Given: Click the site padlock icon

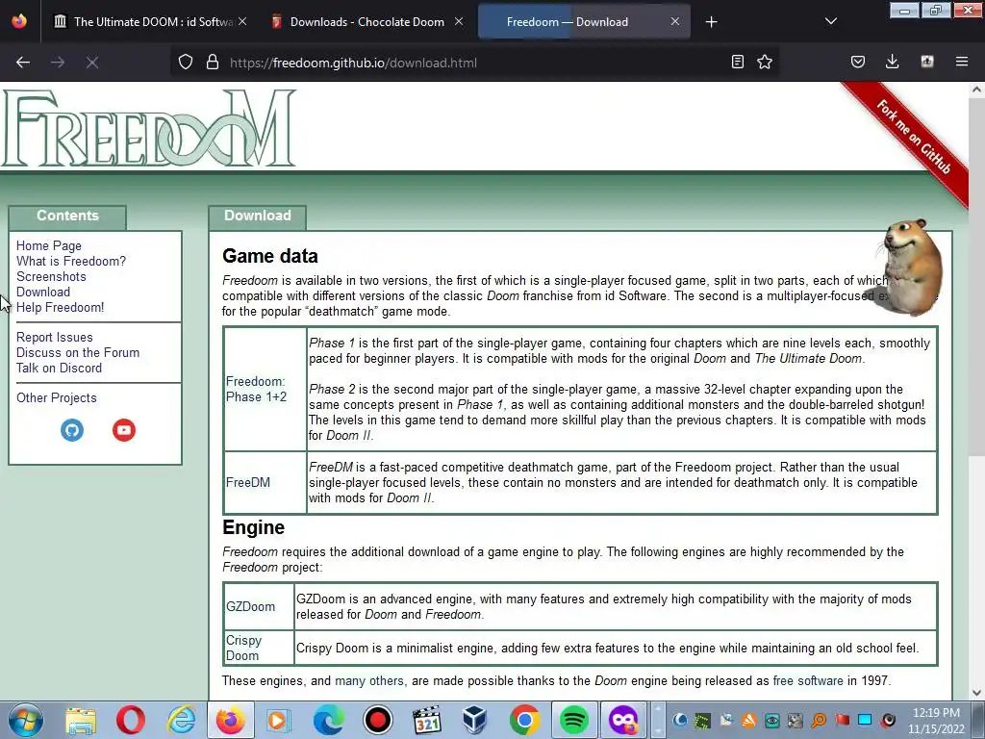Looking at the screenshot, I should pos(213,63).
